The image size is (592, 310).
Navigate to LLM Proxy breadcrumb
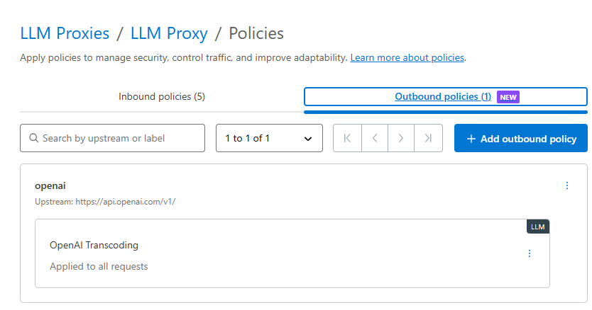pyautogui.click(x=169, y=33)
